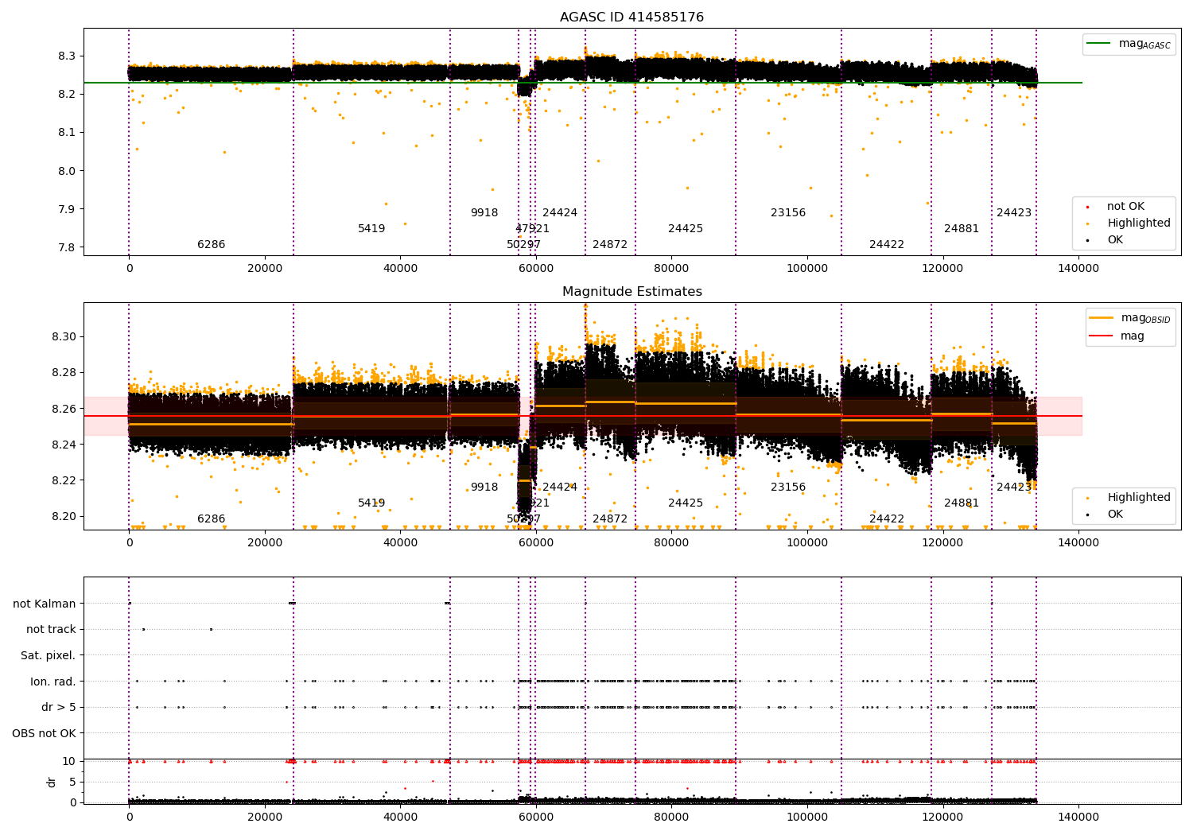Click the y-axis tick '8.22'
Screen dimensions: 1193x835
point(64,480)
